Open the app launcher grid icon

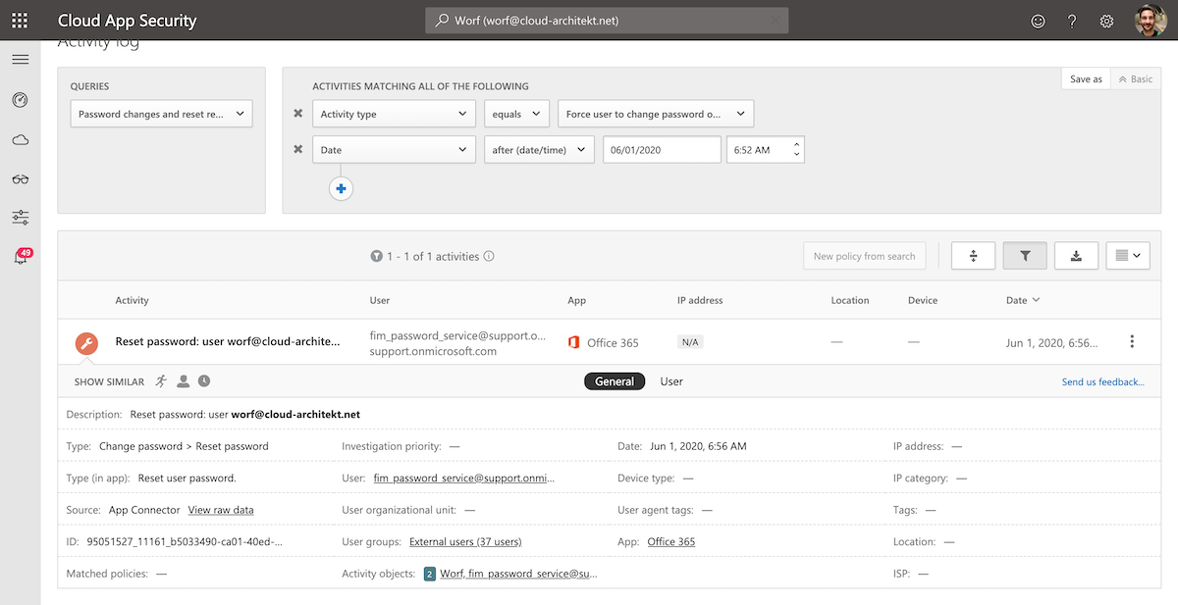click(x=20, y=21)
